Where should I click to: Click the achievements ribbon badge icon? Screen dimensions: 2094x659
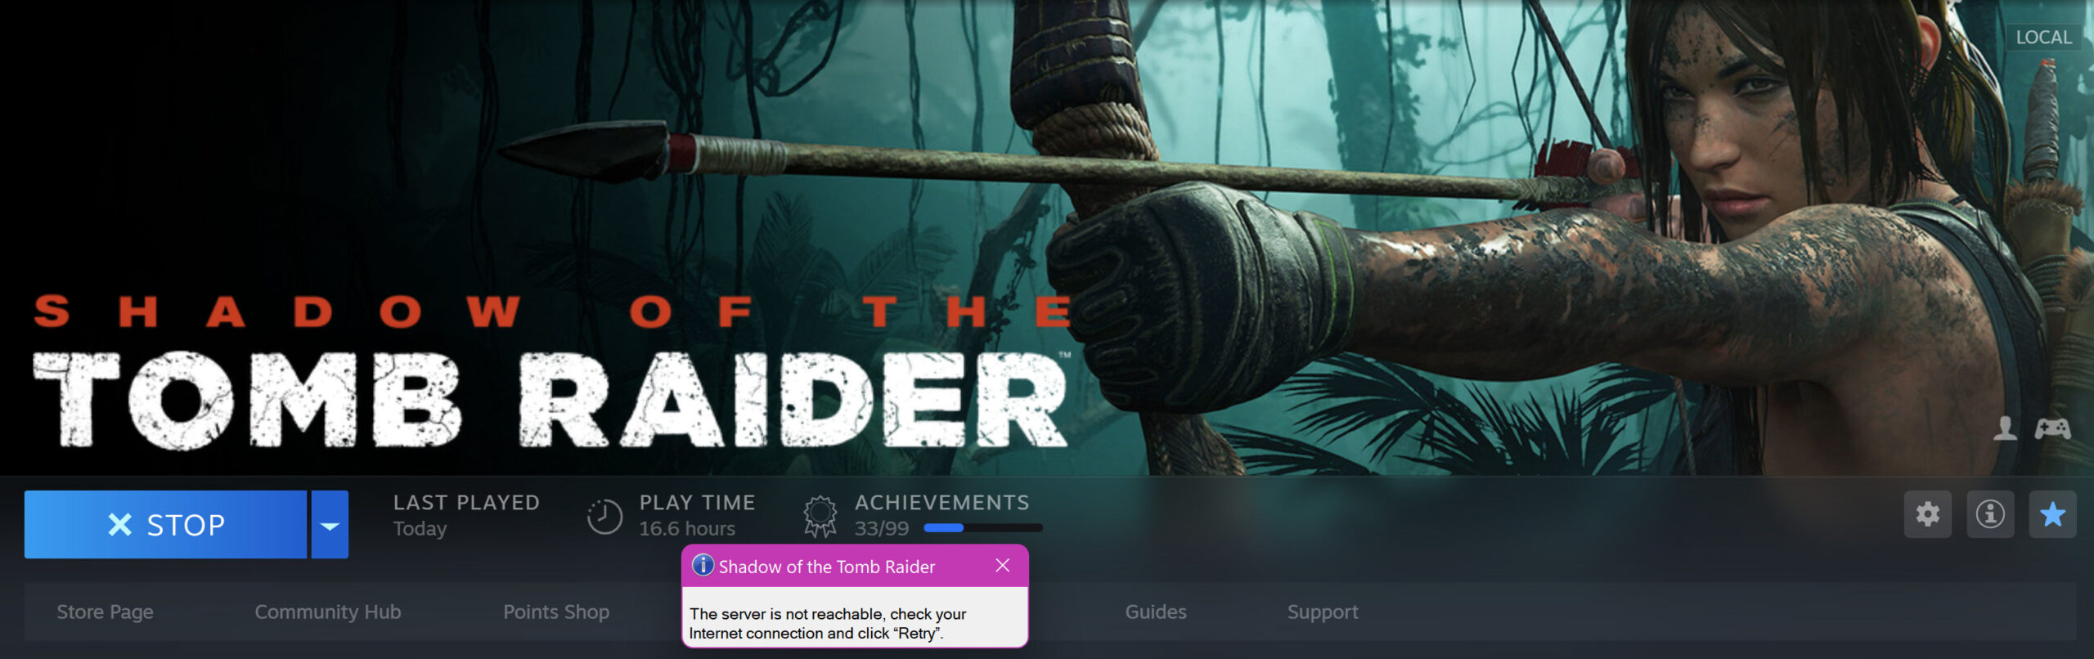(x=820, y=517)
